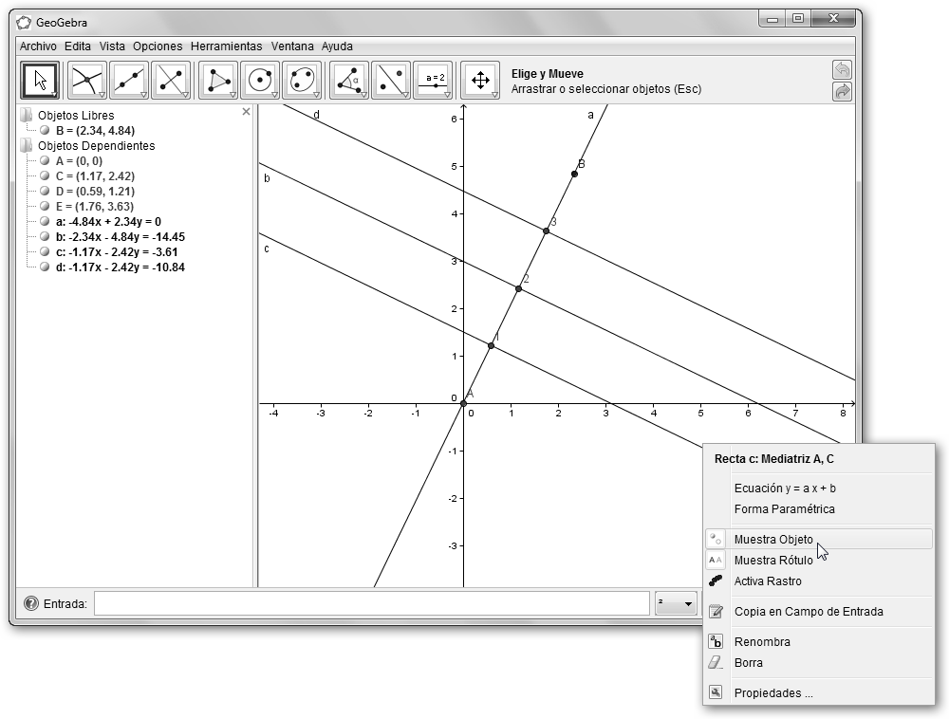
Task: Click the undo arrow button
Action: pos(841,70)
